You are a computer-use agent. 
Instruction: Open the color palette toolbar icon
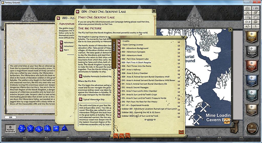255,22
